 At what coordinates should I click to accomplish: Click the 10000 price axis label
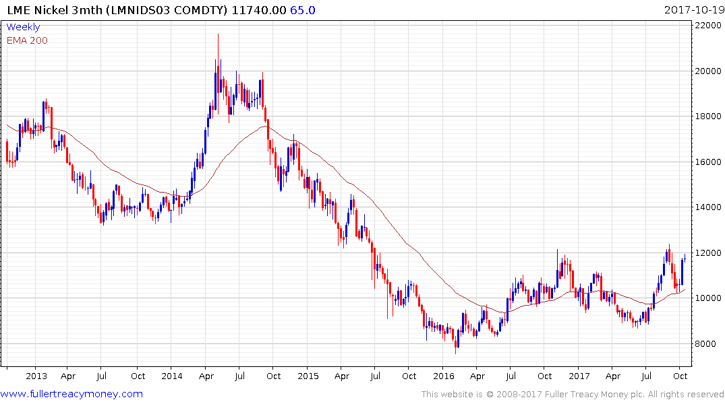[x=708, y=298]
